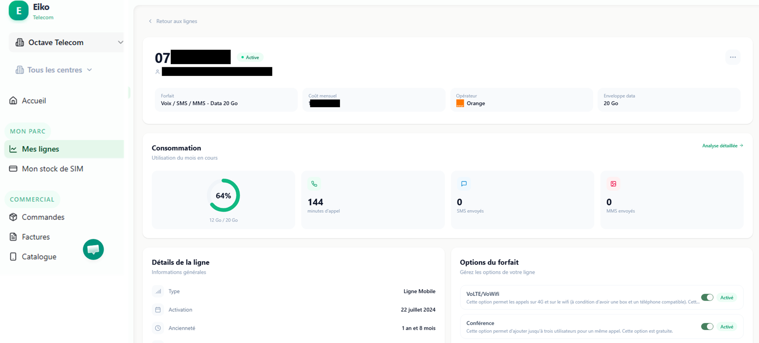This screenshot has width=759, height=343.
Task: Click the green chat support bubble icon
Action: (93, 250)
